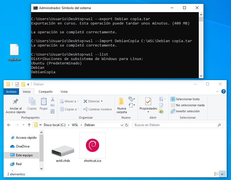The width and height of the screenshot is (231, 180).
Task: Click Seleccionar todo
Action: 185,99
